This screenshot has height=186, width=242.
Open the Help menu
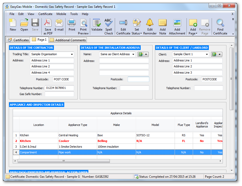pos(85,14)
